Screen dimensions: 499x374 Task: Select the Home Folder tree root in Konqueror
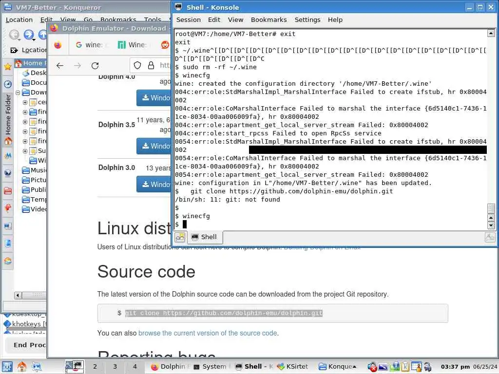pyautogui.click(x=30, y=63)
